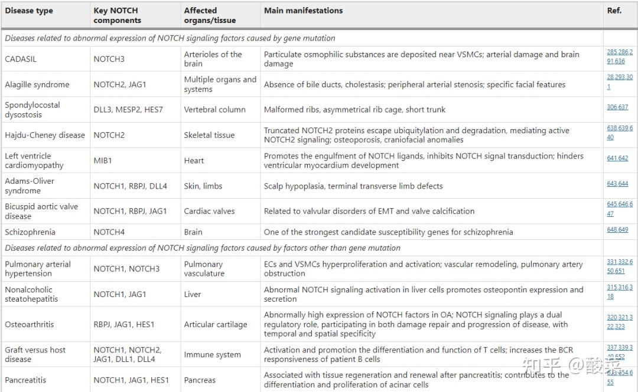This screenshot has height=392, width=638.
Task: Click the "Alagille syndrome" disease cell
Action: click(x=37, y=85)
